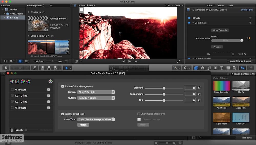Click the Presets button
Screen dimensions: 256x145
tap(217, 47)
